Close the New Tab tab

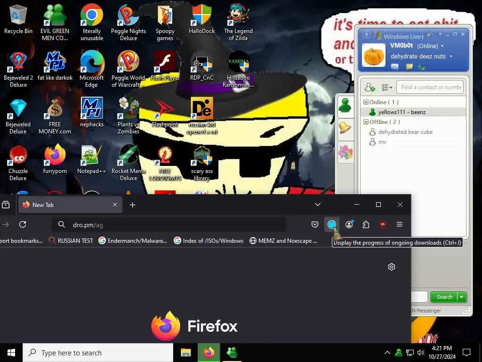pyautogui.click(x=115, y=205)
